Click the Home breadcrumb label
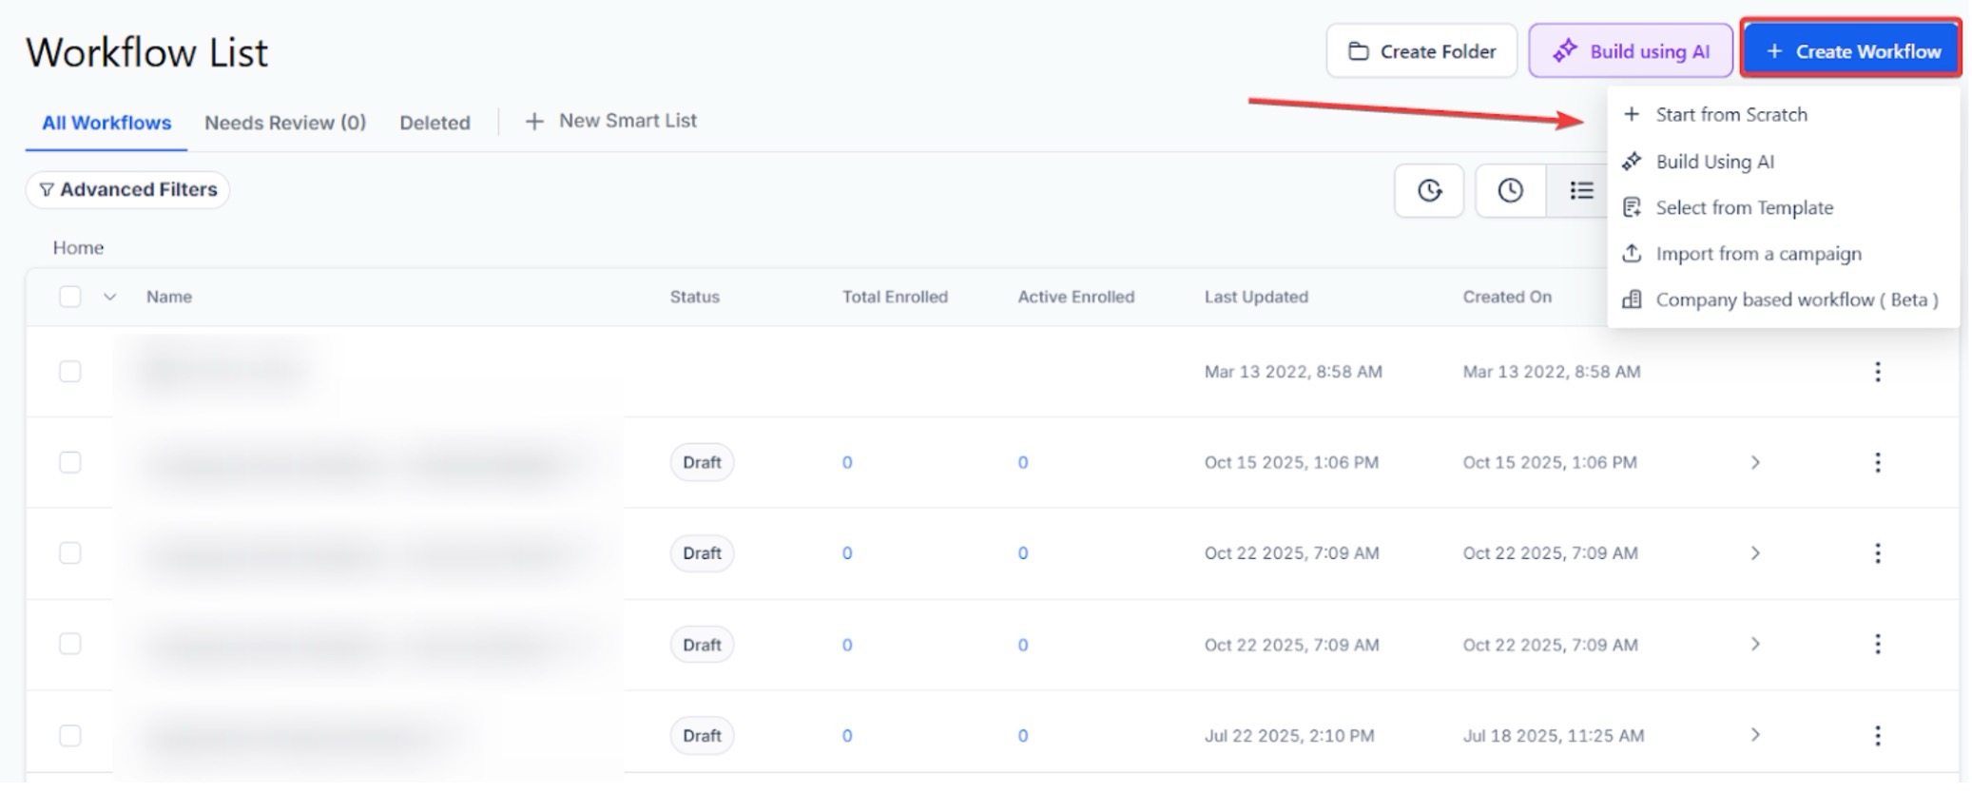Image resolution: width=1972 pixels, height=793 pixels. (x=78, y=248)
